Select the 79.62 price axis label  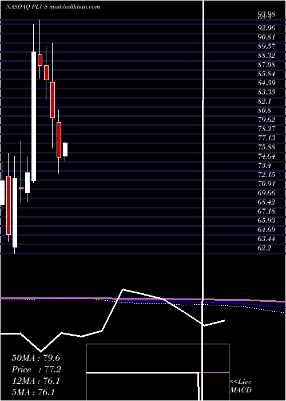(x=267, y=120)
